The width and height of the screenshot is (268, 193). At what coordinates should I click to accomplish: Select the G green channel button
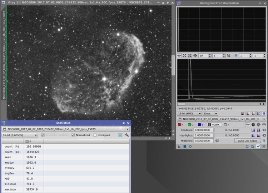coord(191,125)
